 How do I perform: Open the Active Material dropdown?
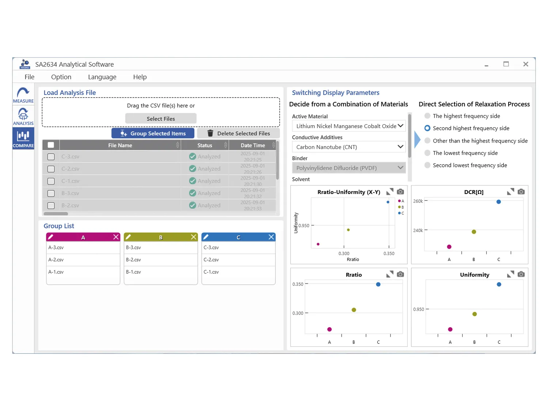pos(349,126)
